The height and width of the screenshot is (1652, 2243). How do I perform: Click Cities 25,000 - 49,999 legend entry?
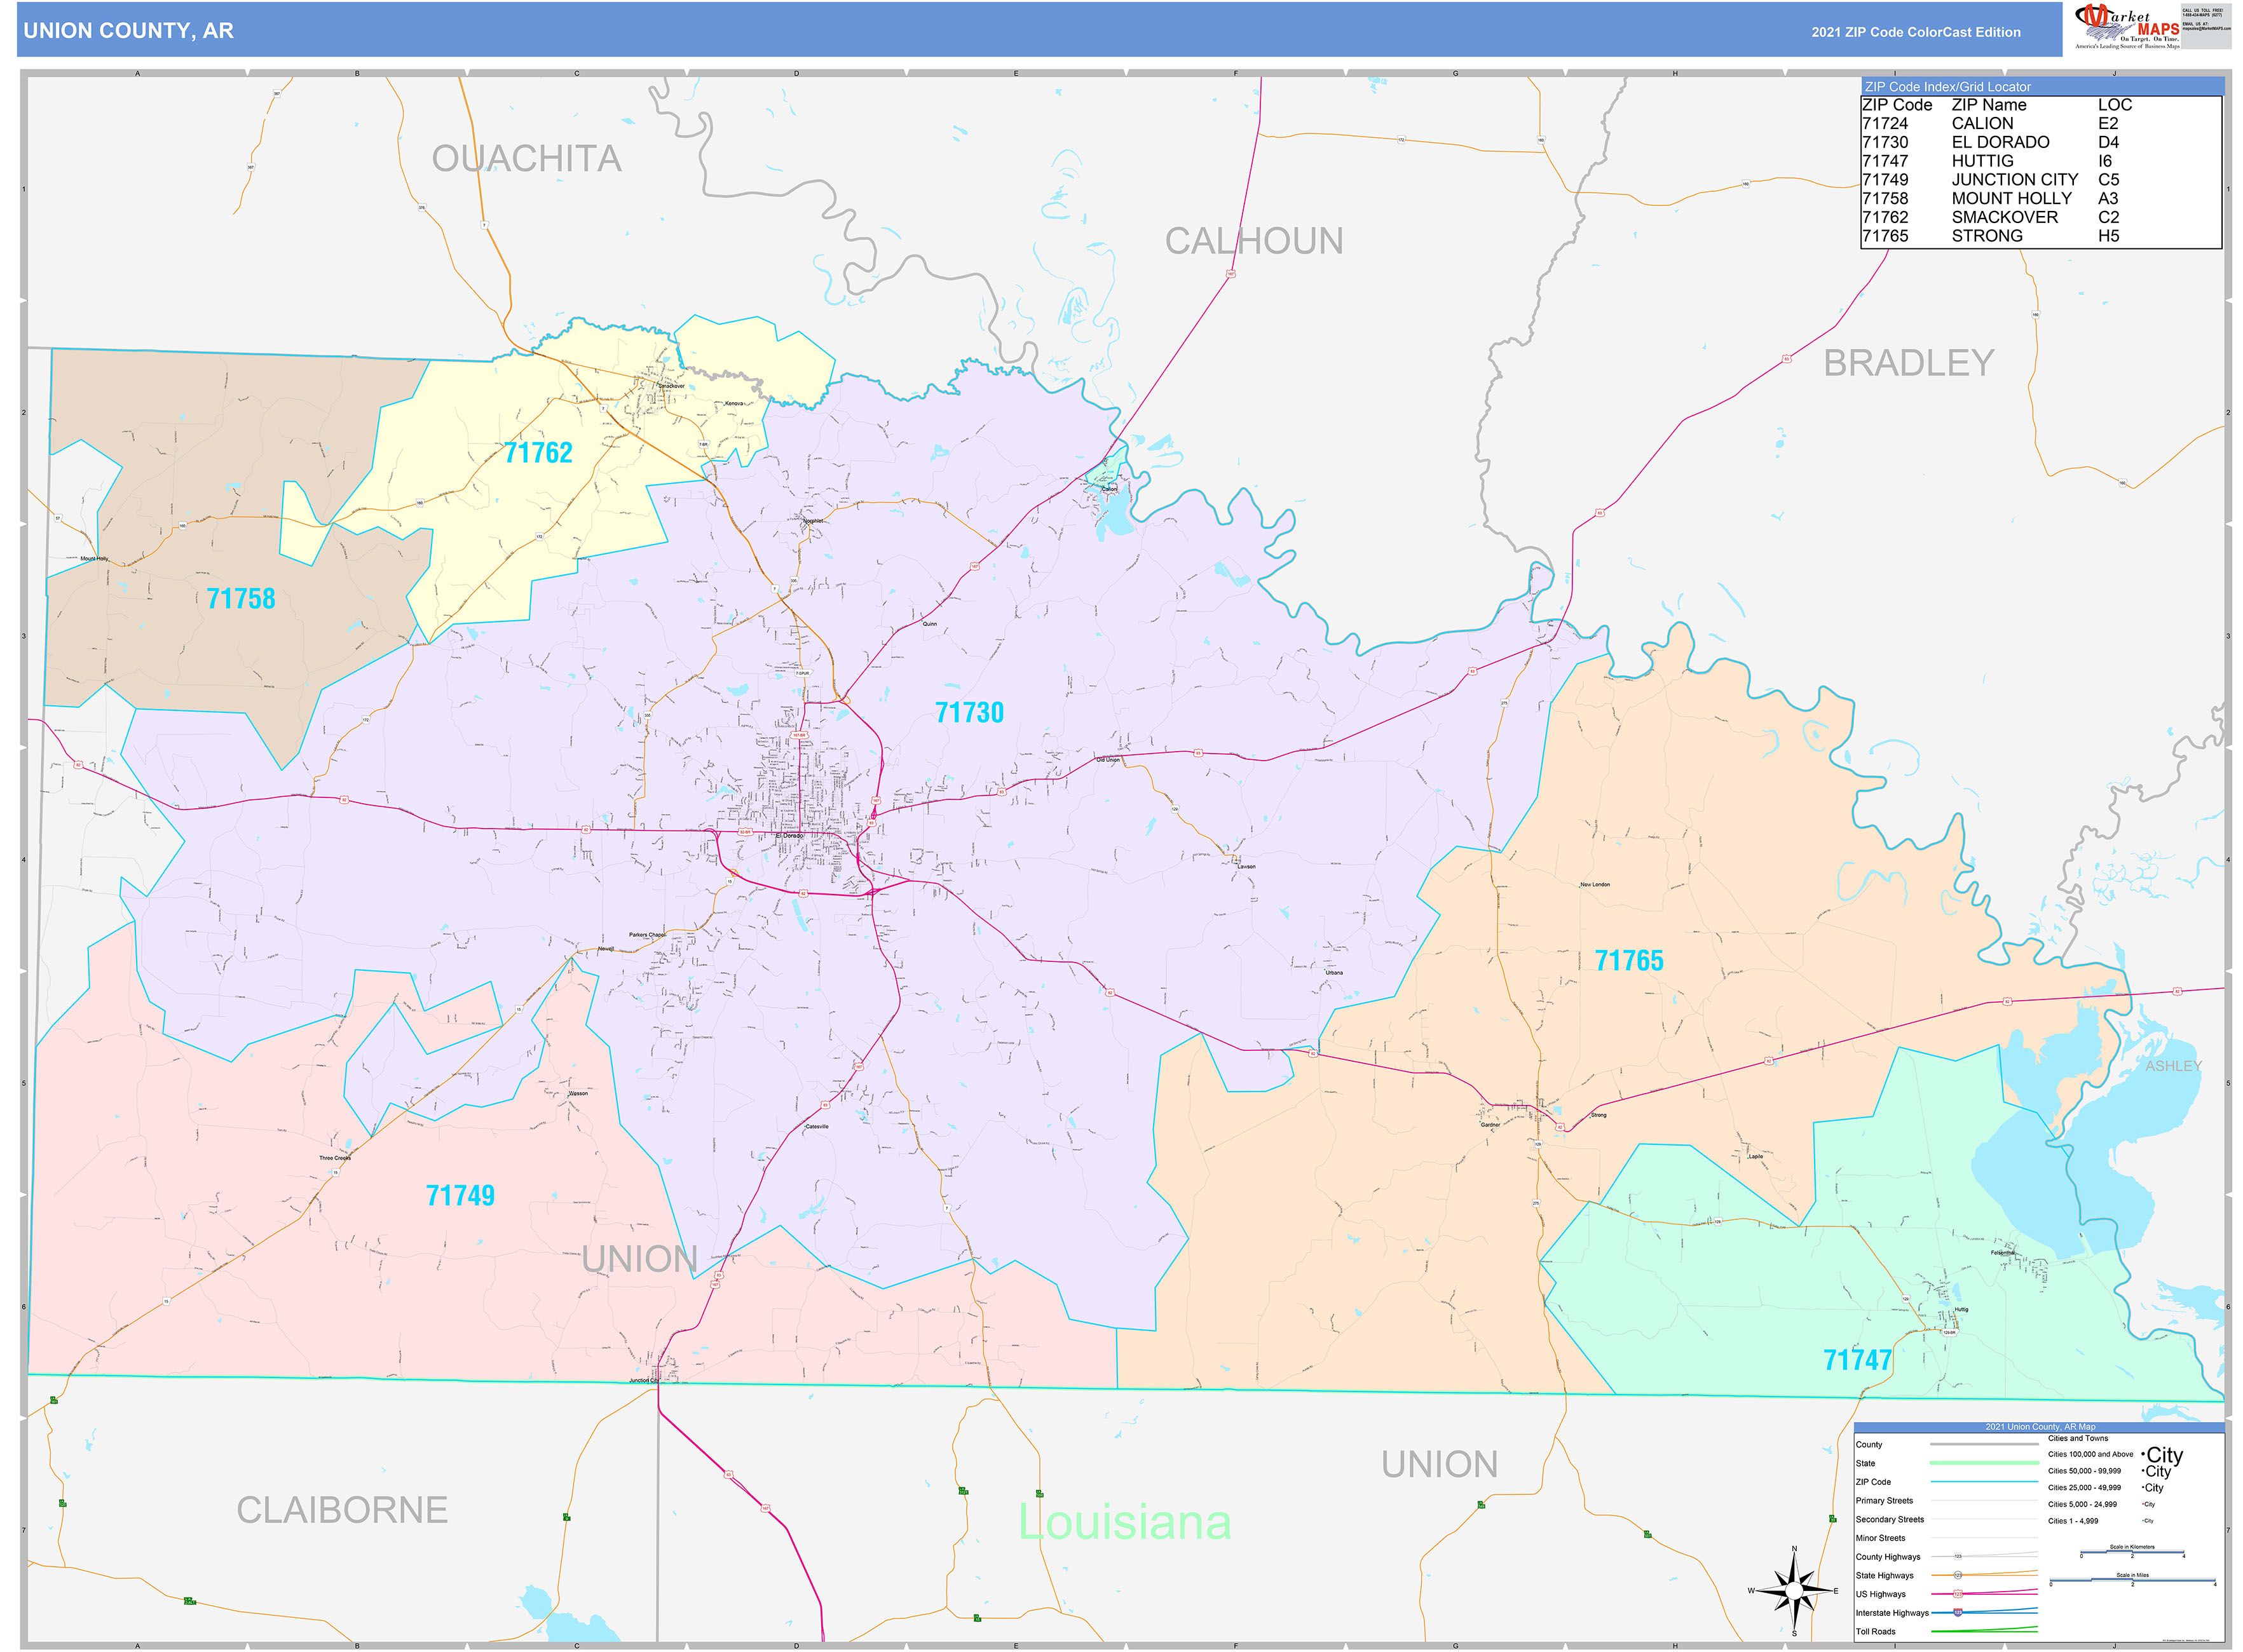(x=2084, y=1487)
